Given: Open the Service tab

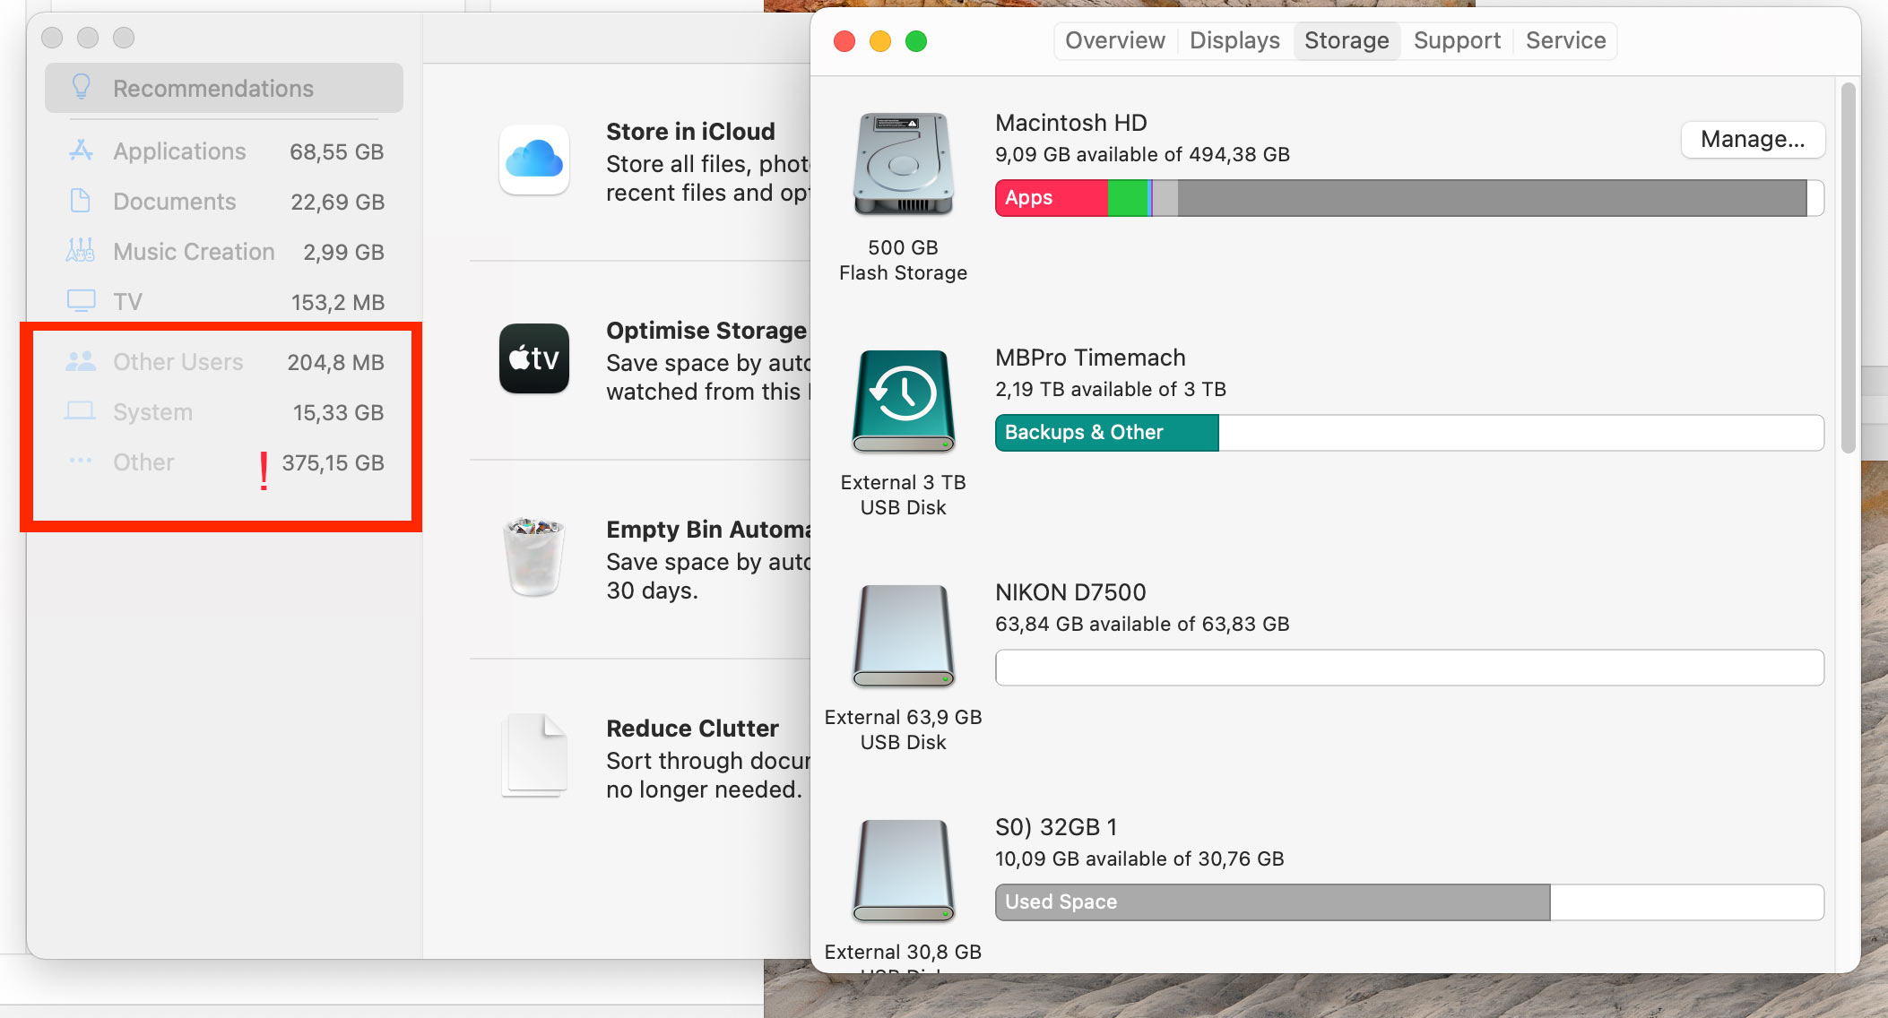Looking at the screenshot, I should [x=1565, y=40].
